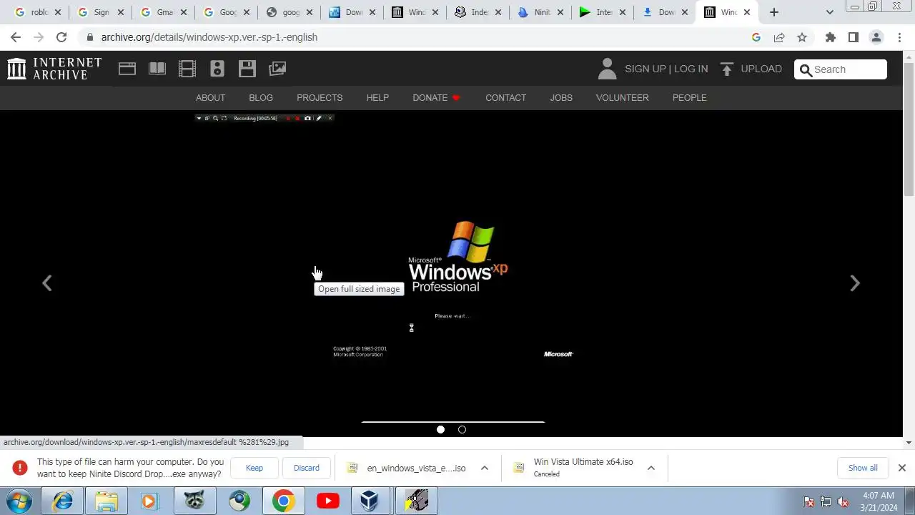Image resolution: width=915 pixels, height=515 pixels.
Task: Open BLOG in the Archive nav
Action: click(x=261, y=97)
